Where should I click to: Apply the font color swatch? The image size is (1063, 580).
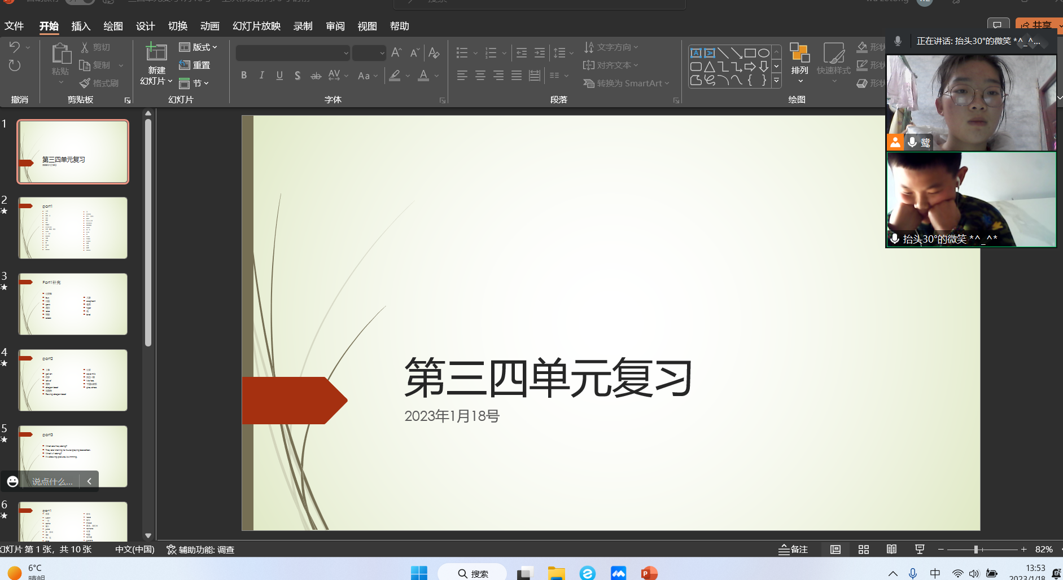point(423,76)
